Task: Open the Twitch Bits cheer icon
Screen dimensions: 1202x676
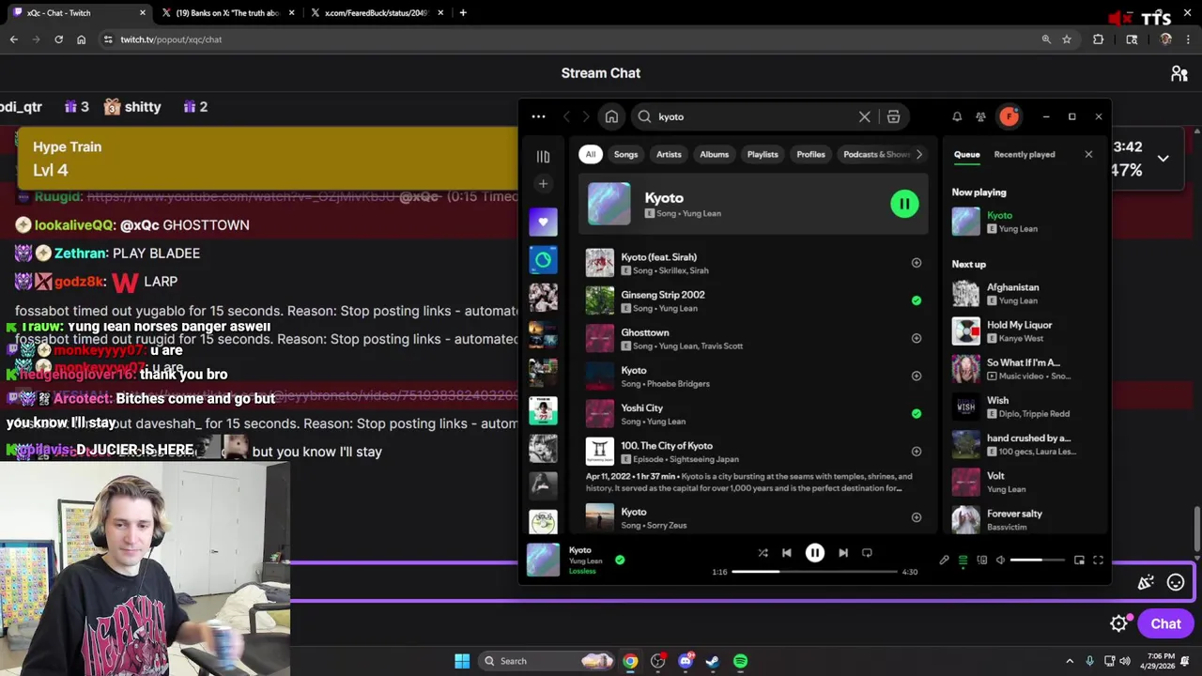Action: point(1146,583)
